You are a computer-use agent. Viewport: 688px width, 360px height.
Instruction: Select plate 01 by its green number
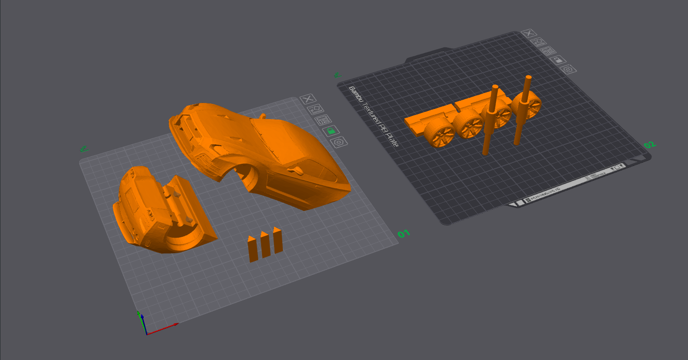coord(403,234)
